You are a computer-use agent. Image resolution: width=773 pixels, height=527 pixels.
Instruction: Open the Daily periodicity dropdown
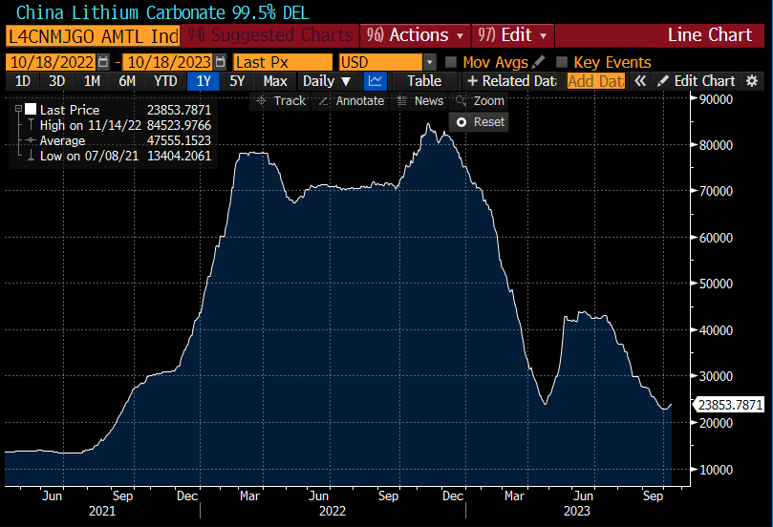pos(327,81)
